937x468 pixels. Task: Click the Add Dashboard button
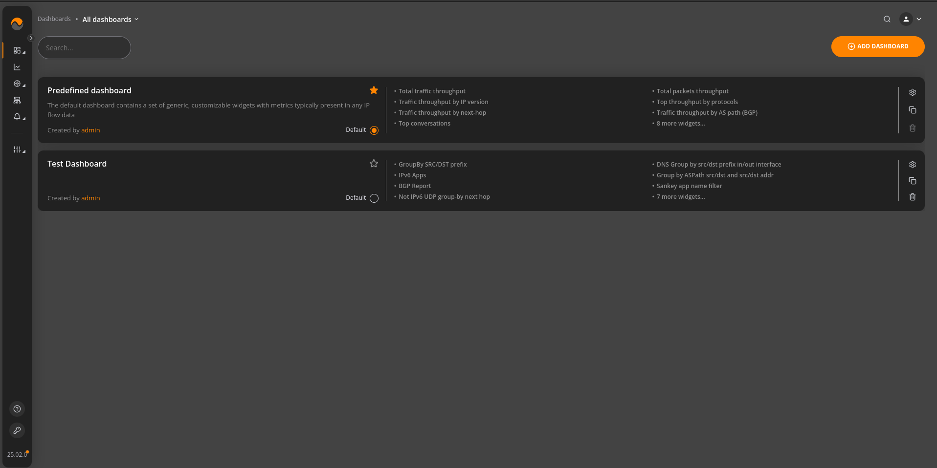click(878, 46)
